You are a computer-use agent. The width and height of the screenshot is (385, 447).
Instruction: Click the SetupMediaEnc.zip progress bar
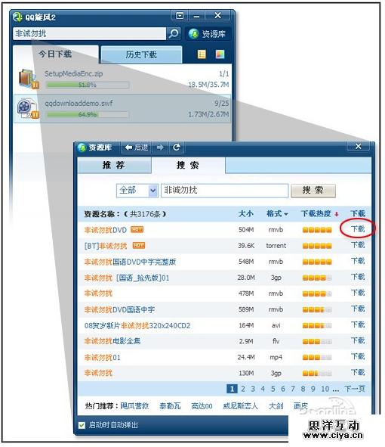(x=88, y=85)
